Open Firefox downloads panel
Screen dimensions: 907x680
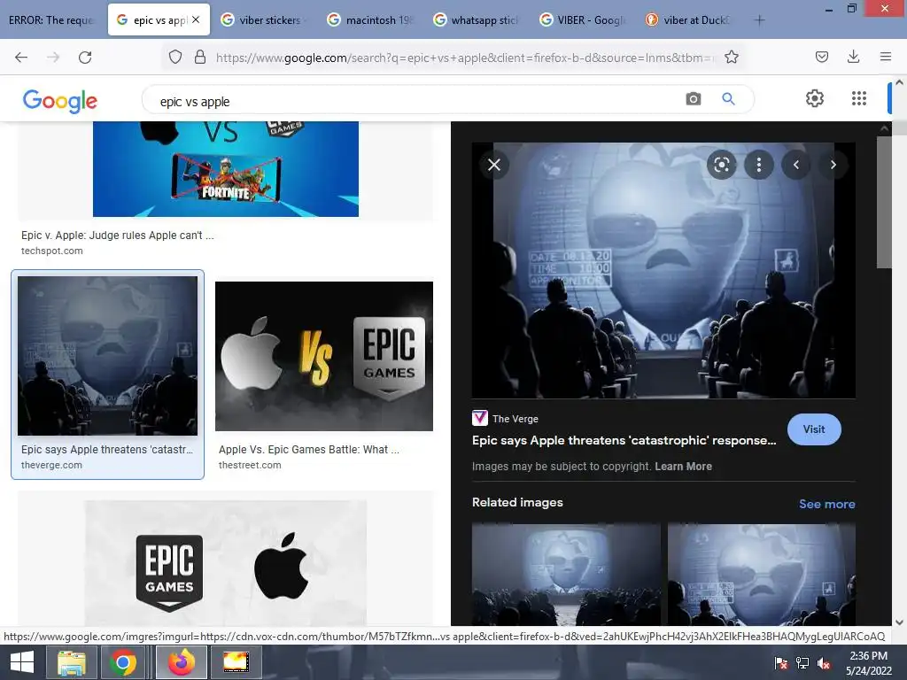pos(853,57)
